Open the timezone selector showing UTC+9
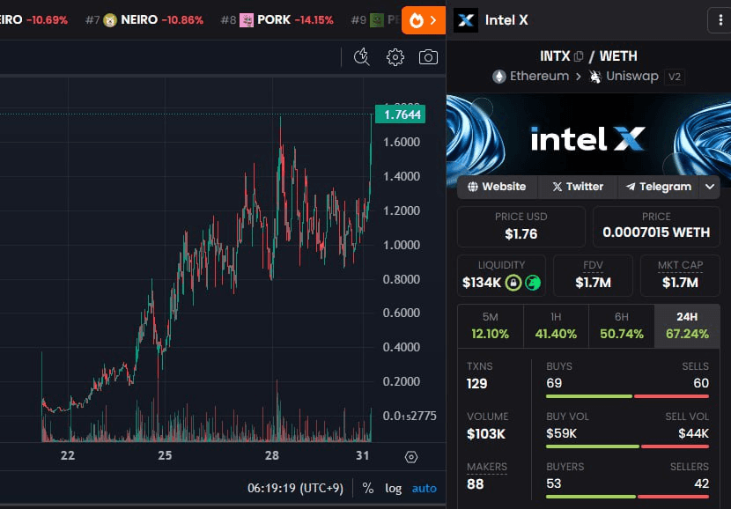731x509 pixels. tap(296, 488)
